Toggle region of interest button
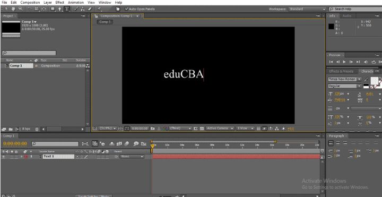The height and width of the screenshot is (197, 382). pyautogui.click(x=196, y=129)
